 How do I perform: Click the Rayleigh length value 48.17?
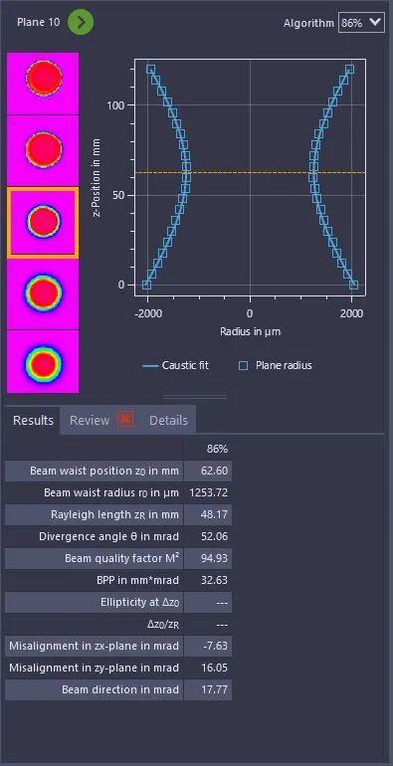[x=208, y=515]
